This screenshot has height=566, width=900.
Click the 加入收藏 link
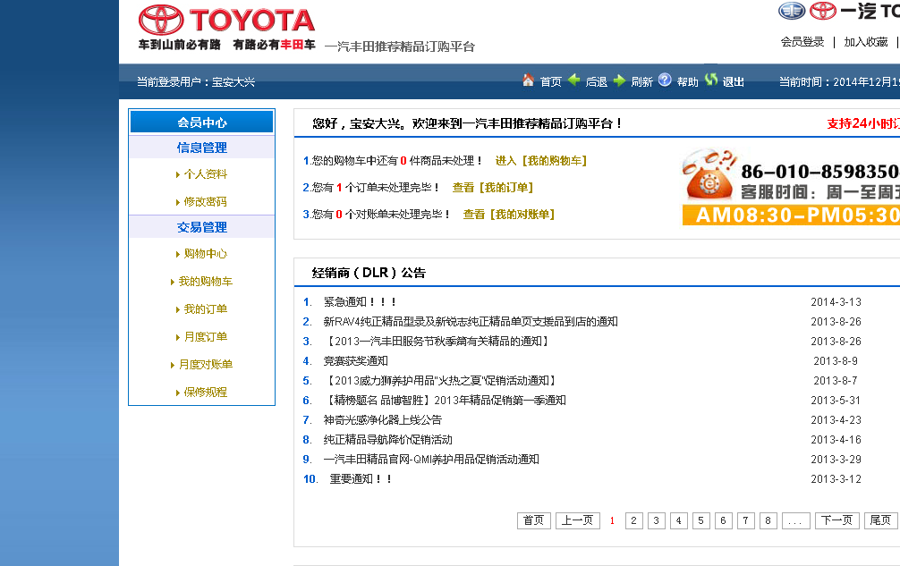coord(866,42)
